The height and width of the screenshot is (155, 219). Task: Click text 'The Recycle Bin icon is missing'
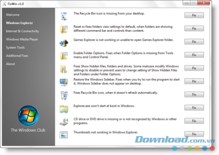click(x=109, y=14)
